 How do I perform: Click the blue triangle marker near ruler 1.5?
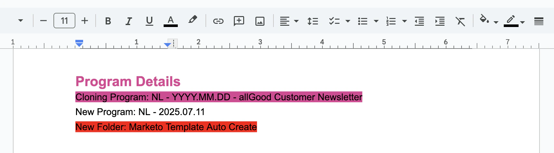tap(167, 45)
